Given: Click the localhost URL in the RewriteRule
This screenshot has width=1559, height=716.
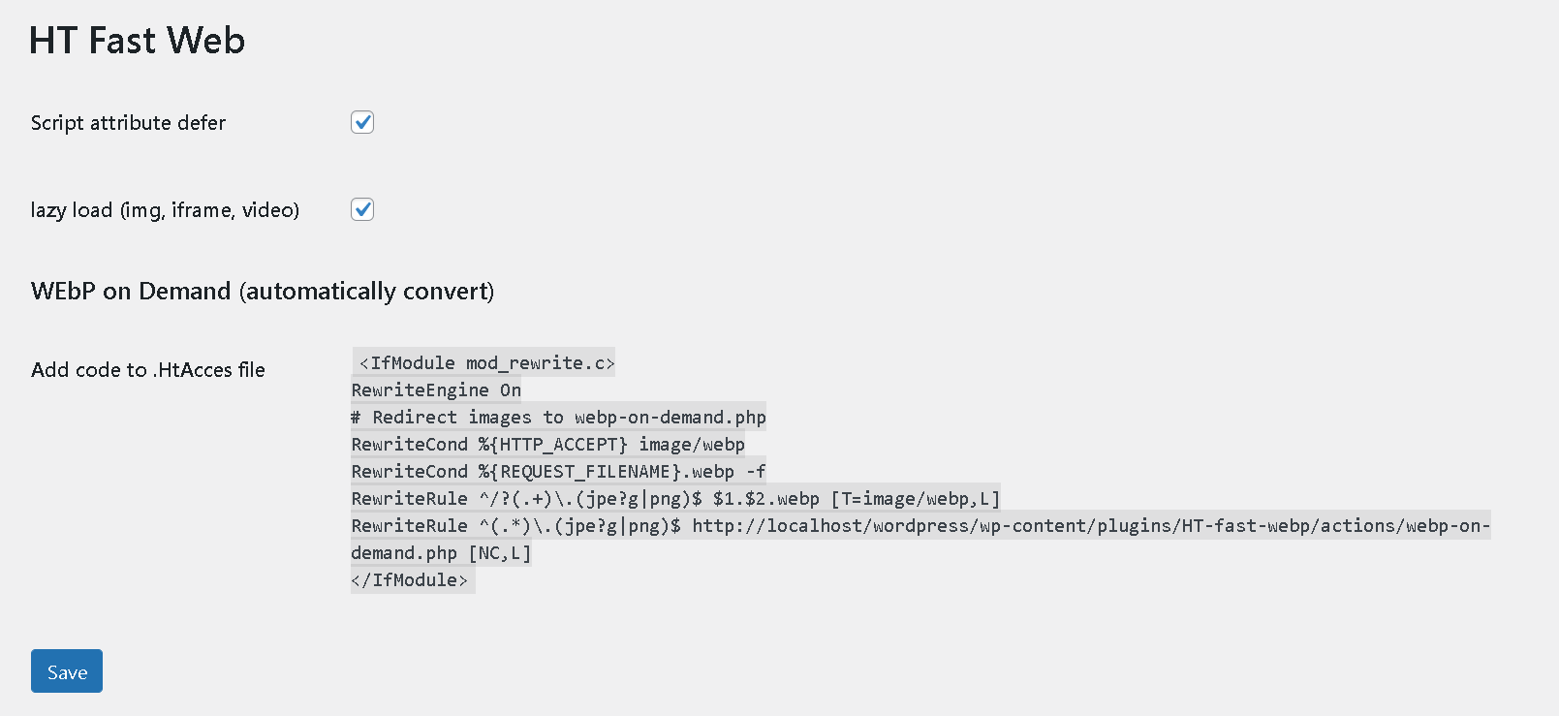Looking at the screenshot, I should [x=1091, y=525].
